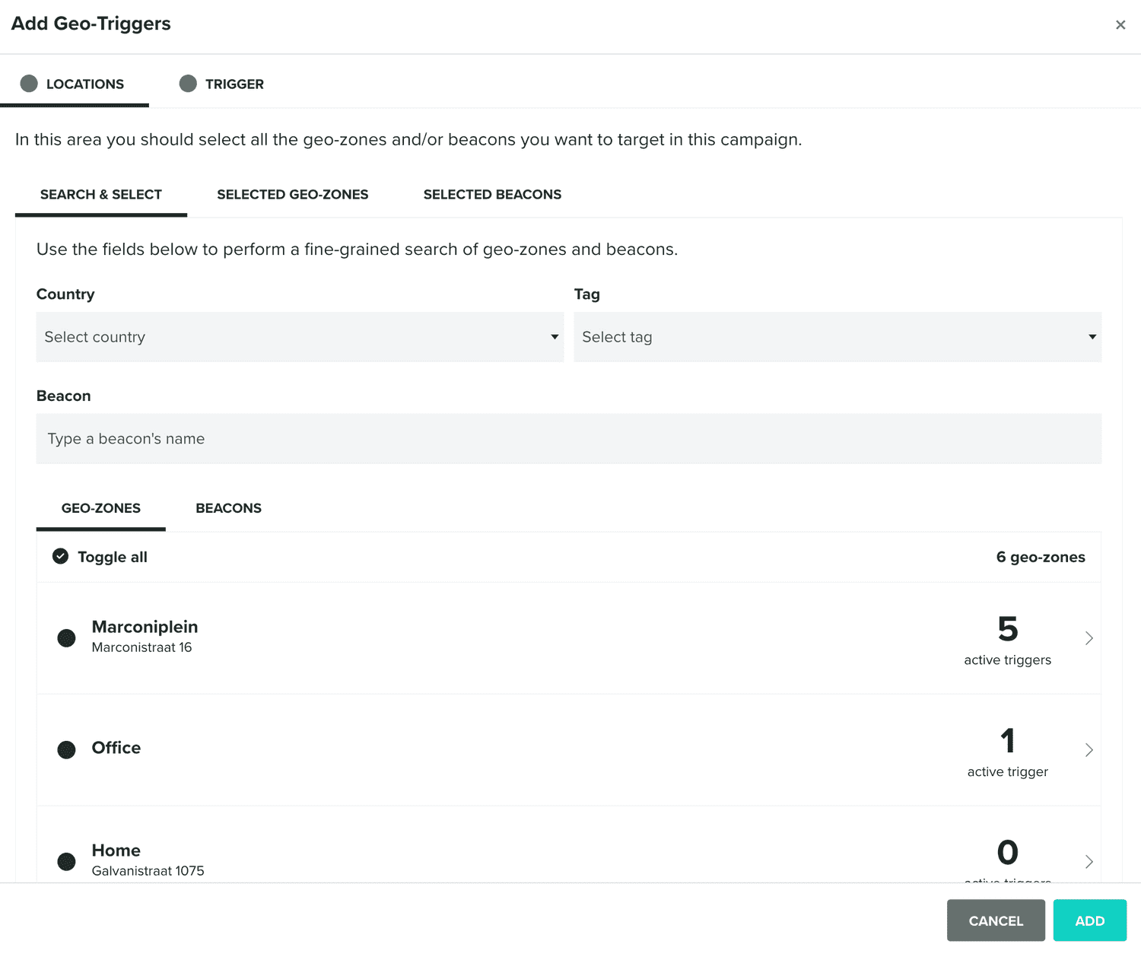Click the Add button

pos(1090,920)
